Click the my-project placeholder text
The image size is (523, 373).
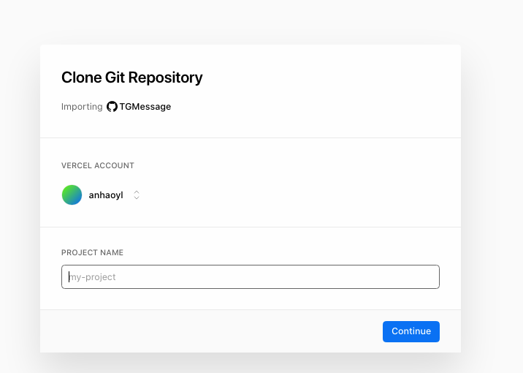pyautogui.click(x=92, y=277)
